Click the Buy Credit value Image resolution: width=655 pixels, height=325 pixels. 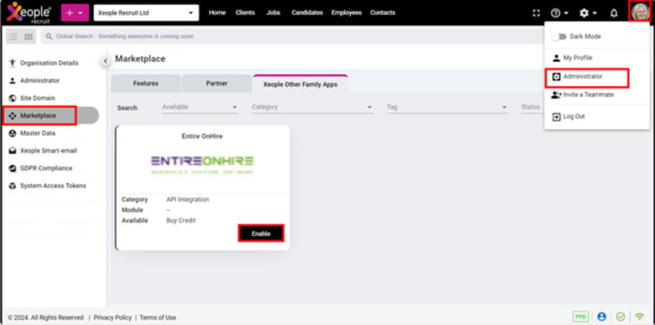click(x=181, y=221)
